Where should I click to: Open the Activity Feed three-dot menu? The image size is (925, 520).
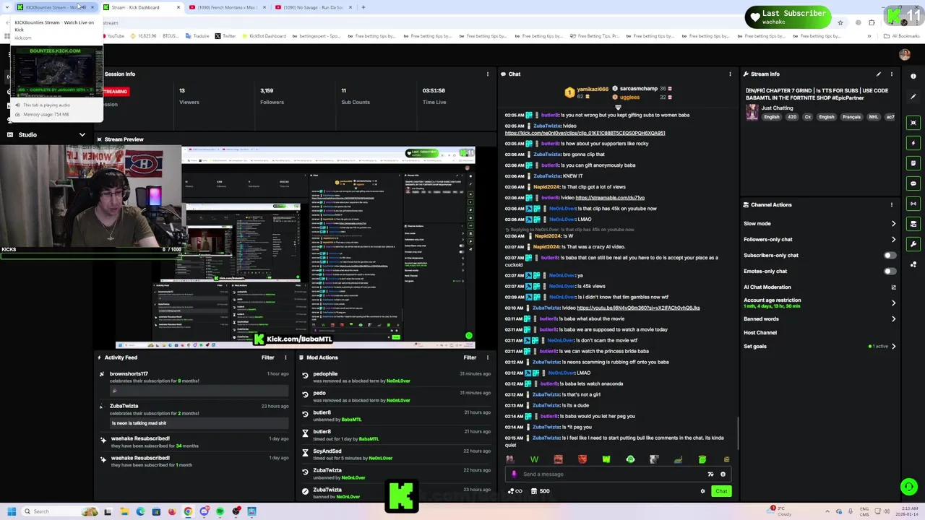pos(285,357)
